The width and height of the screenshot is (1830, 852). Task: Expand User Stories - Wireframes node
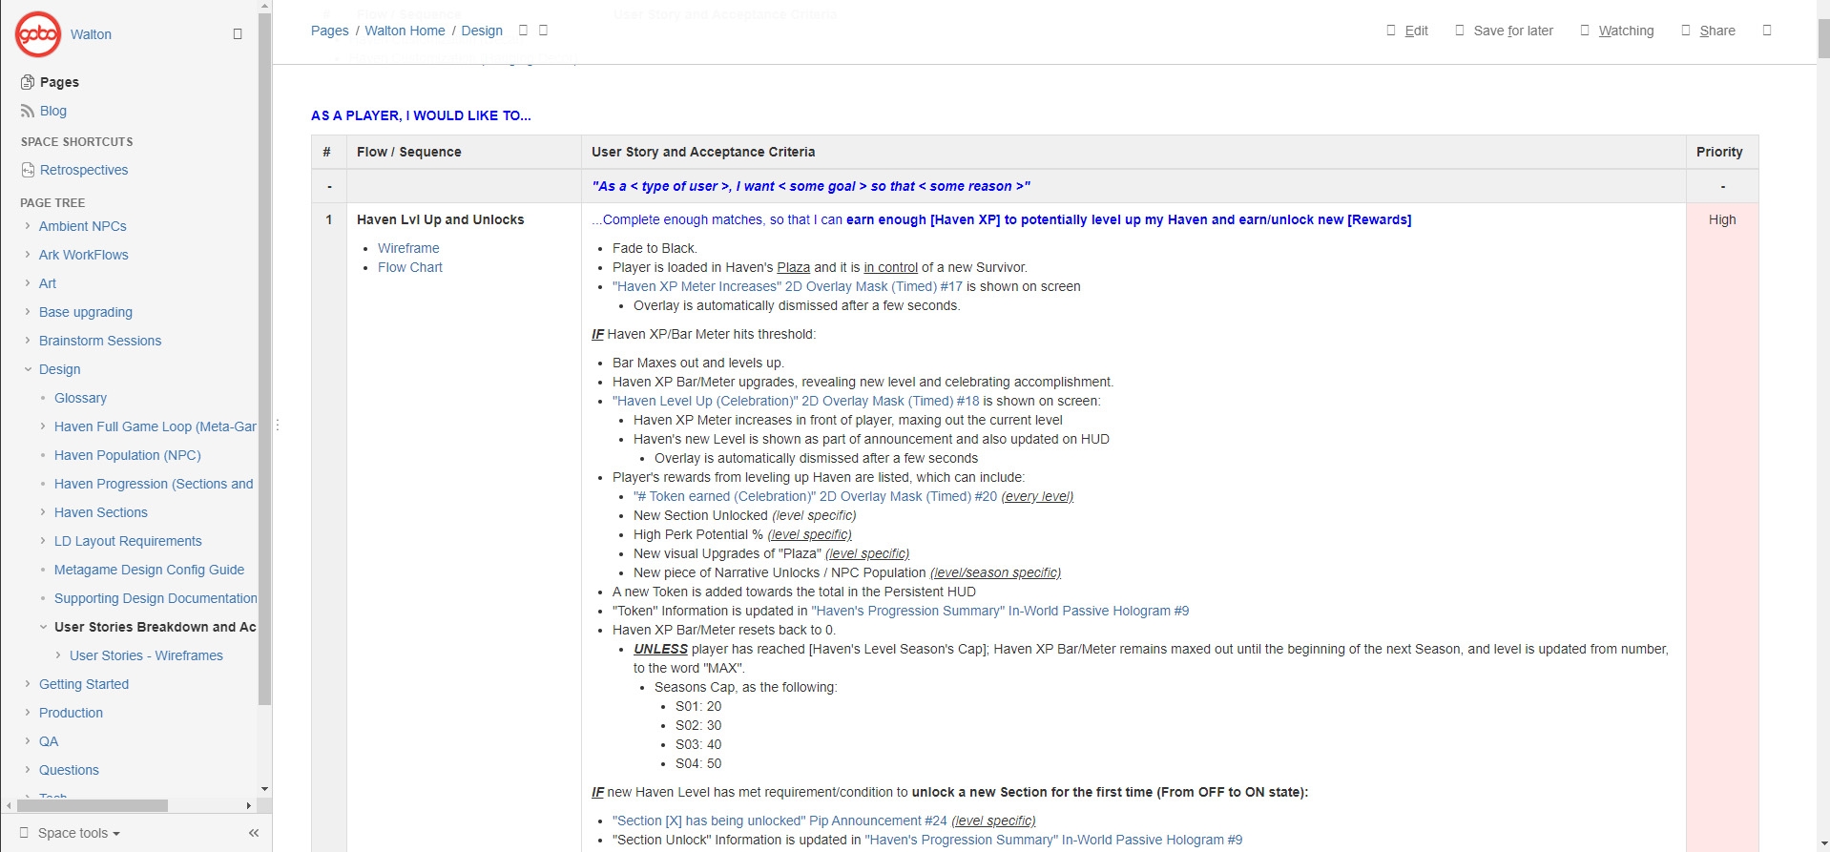(58, 655)
